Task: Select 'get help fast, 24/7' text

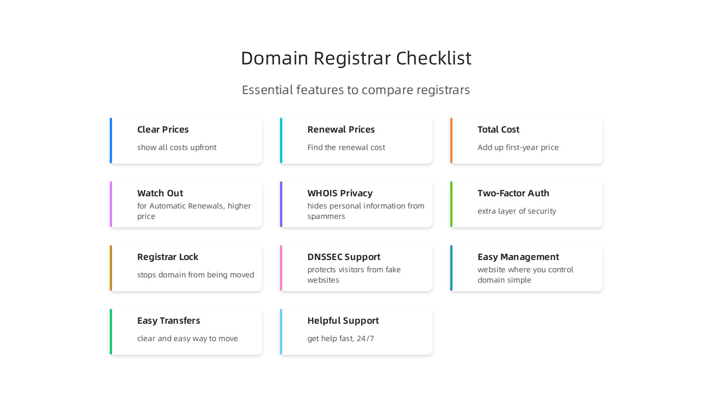Action: (x=341, y=339)
